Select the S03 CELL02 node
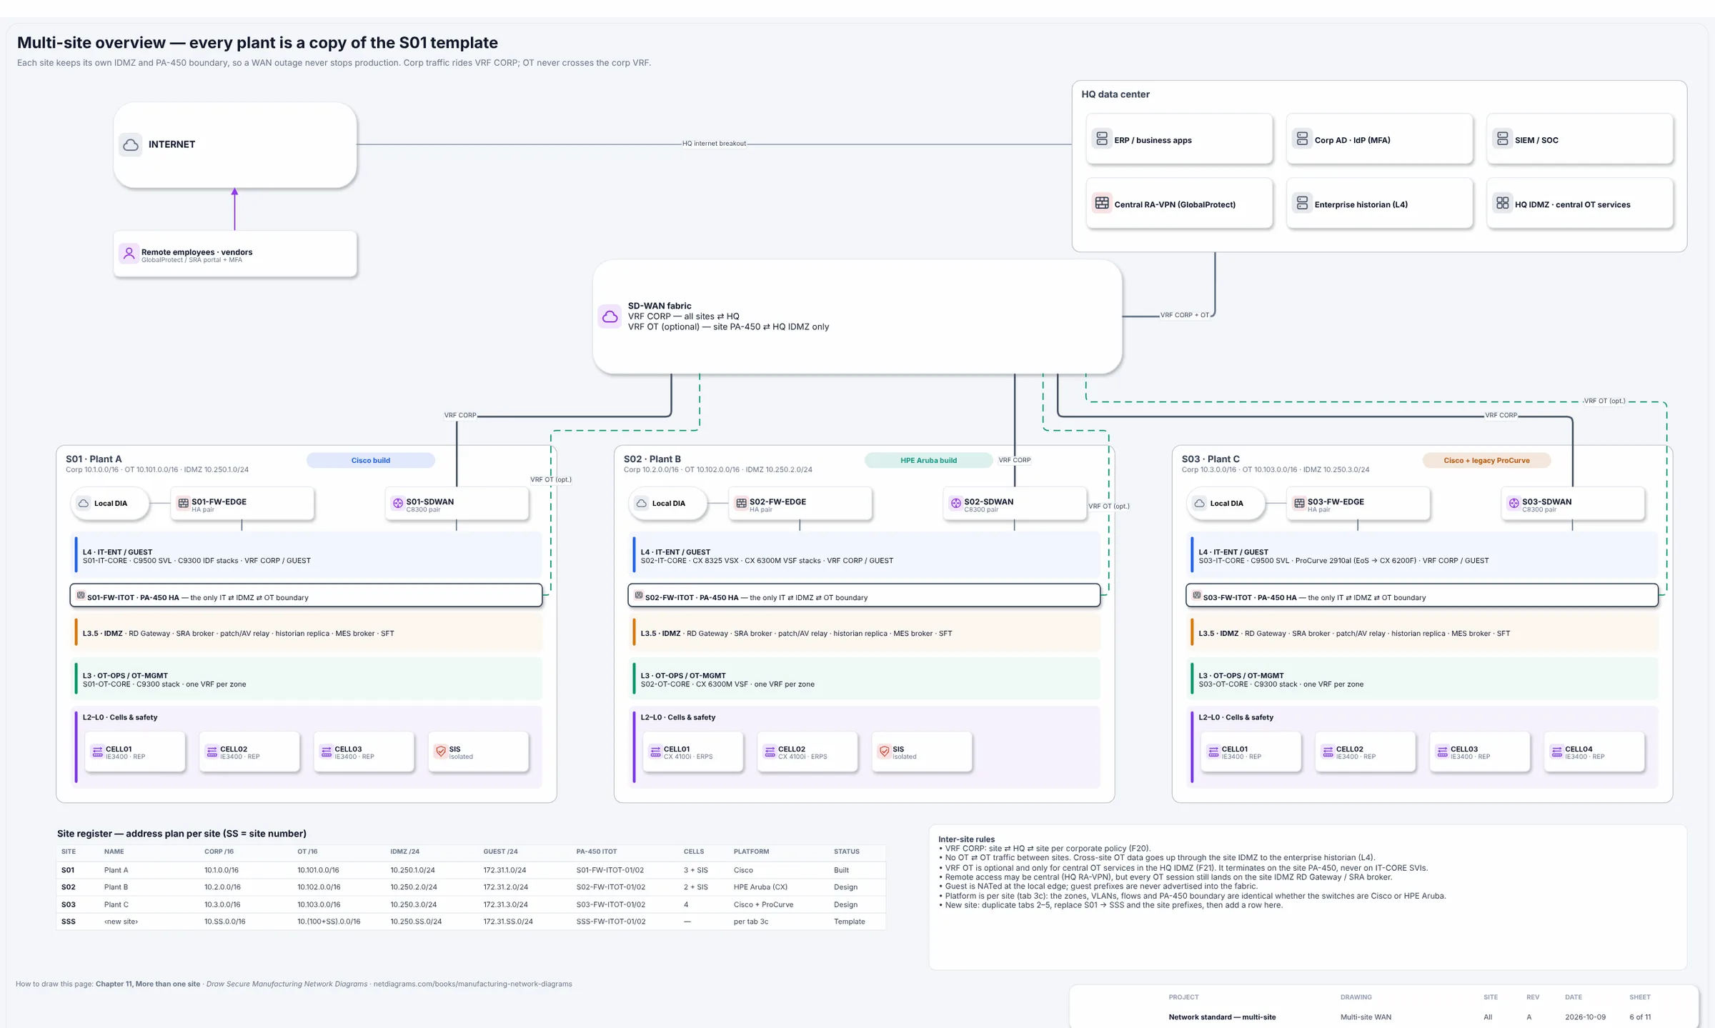Image resolution: width=1715 pixels, height=1028 pixels. coord(1365,752)
